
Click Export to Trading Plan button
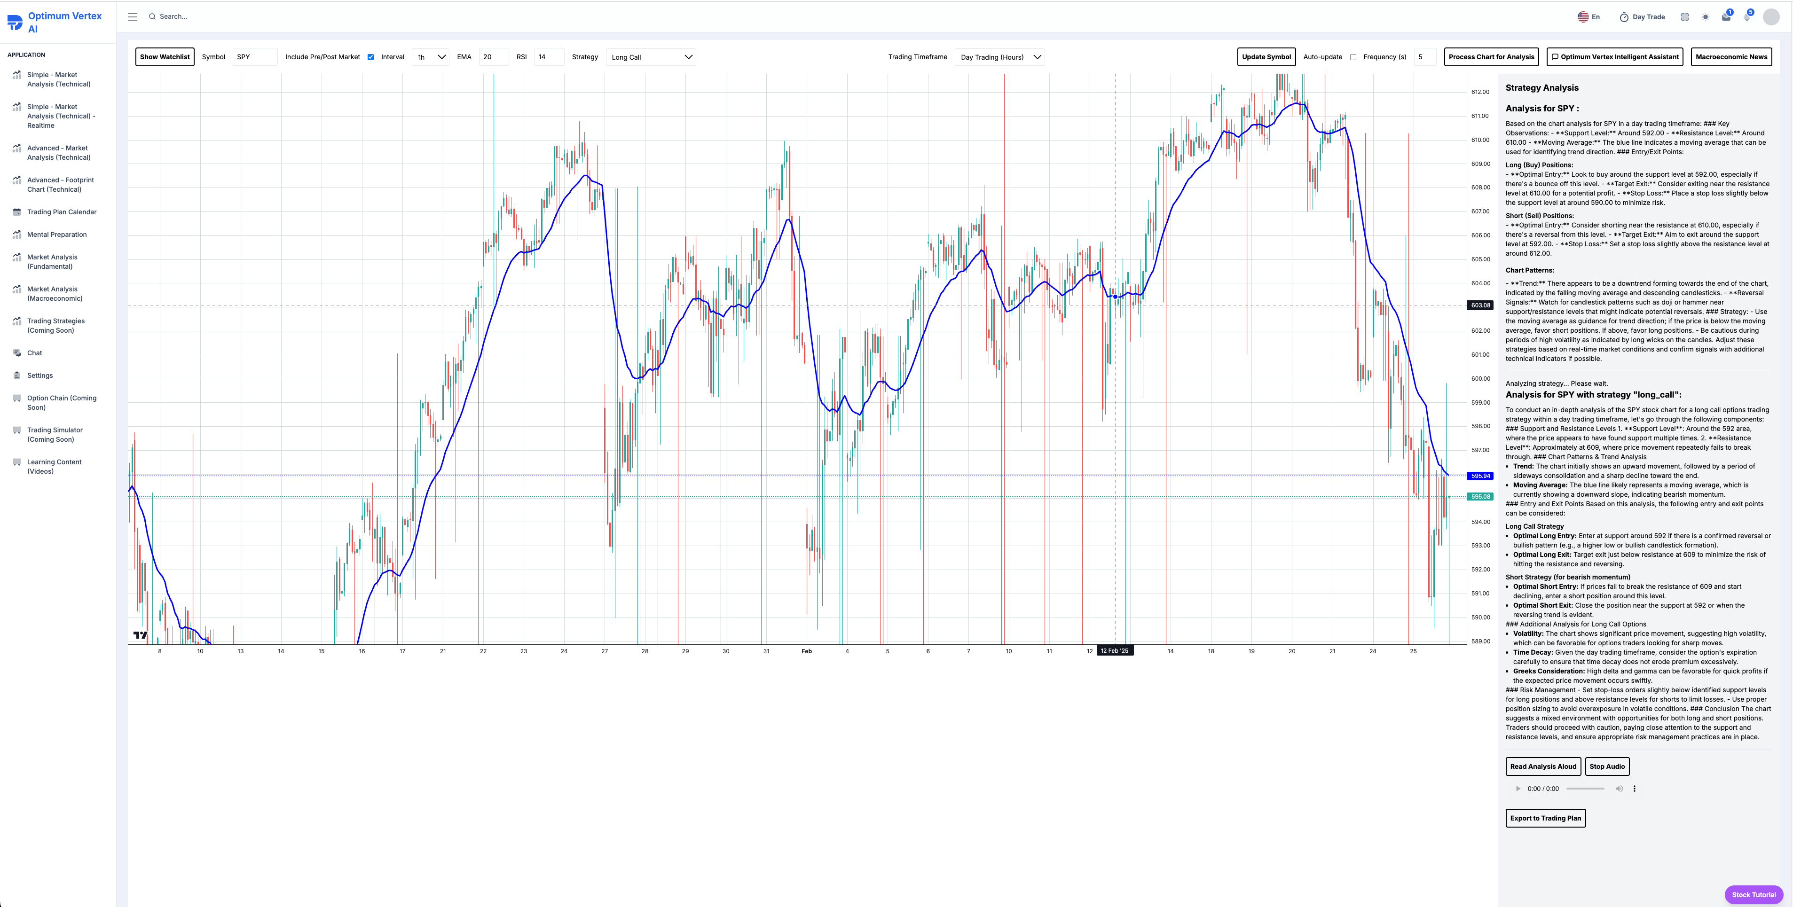click(1545, 818)
